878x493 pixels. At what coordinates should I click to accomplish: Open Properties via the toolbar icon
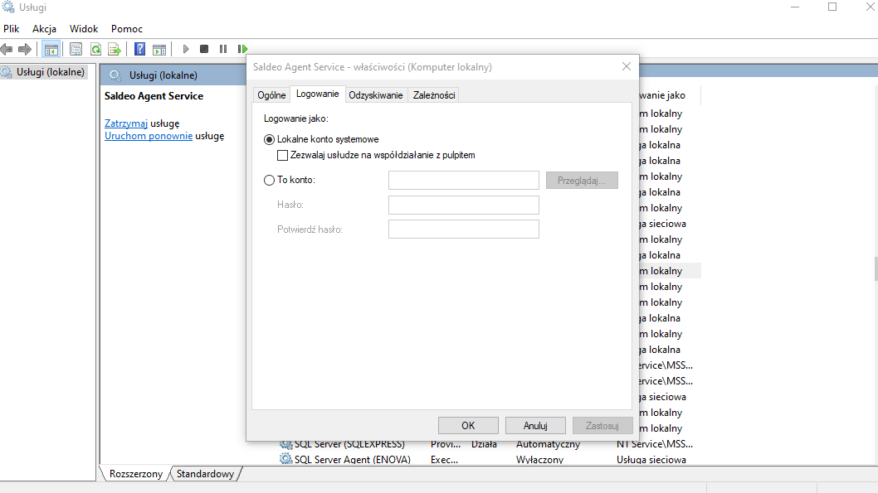point(76,49)
